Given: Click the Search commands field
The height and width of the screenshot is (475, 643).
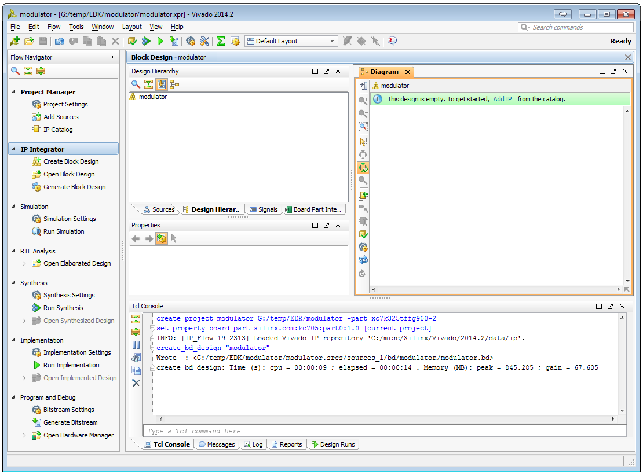Looking at the screenshot, I should [576, 27].
